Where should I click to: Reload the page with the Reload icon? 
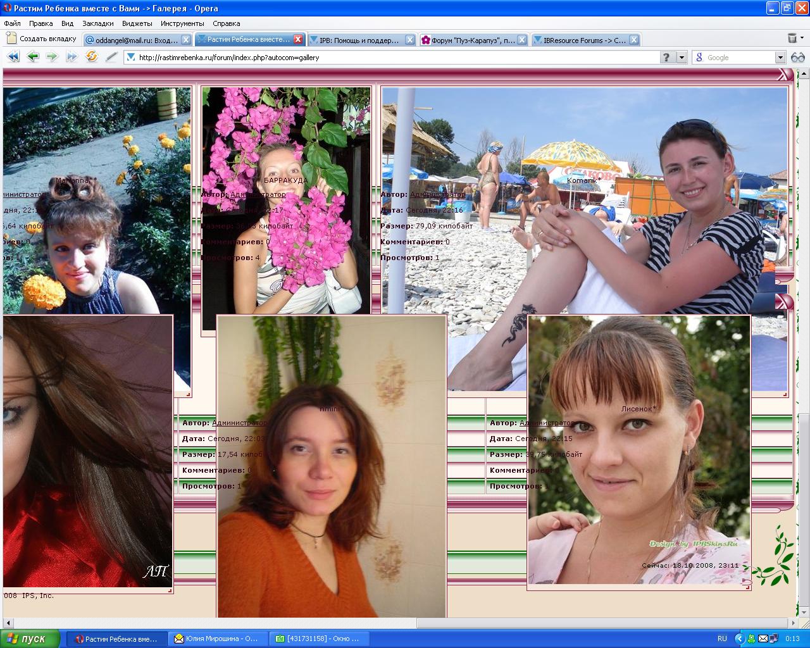[92, 57]
